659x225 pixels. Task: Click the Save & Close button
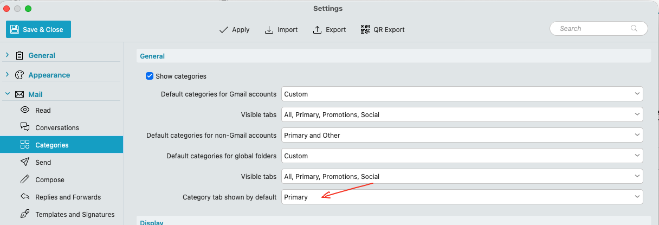(38, 29)
